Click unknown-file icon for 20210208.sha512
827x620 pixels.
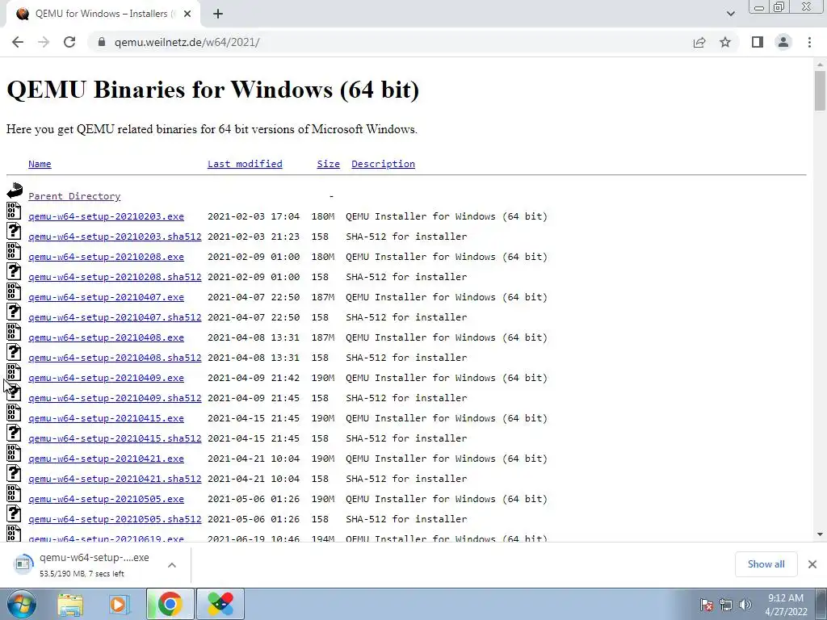pos(14,271)
